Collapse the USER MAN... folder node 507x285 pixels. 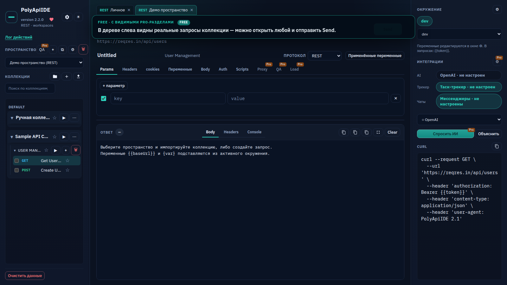[15, 150]
